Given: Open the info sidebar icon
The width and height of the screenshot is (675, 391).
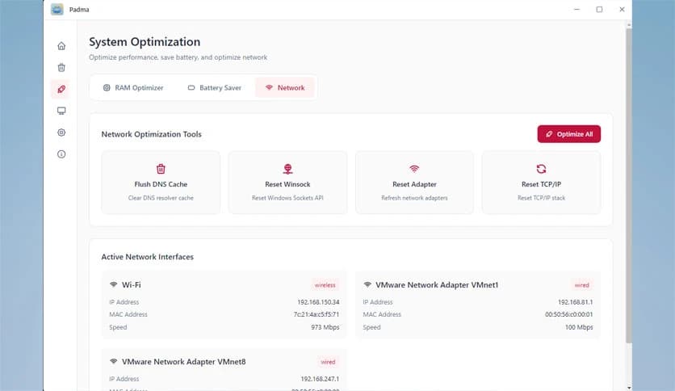Looking at the screenshot, I should tap(61, 154).
